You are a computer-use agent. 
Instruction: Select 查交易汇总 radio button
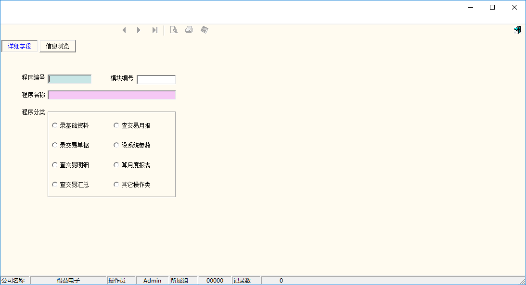click(x=55, y=185)
